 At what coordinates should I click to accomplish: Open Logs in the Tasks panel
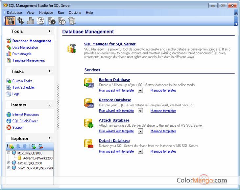(16, 94)
